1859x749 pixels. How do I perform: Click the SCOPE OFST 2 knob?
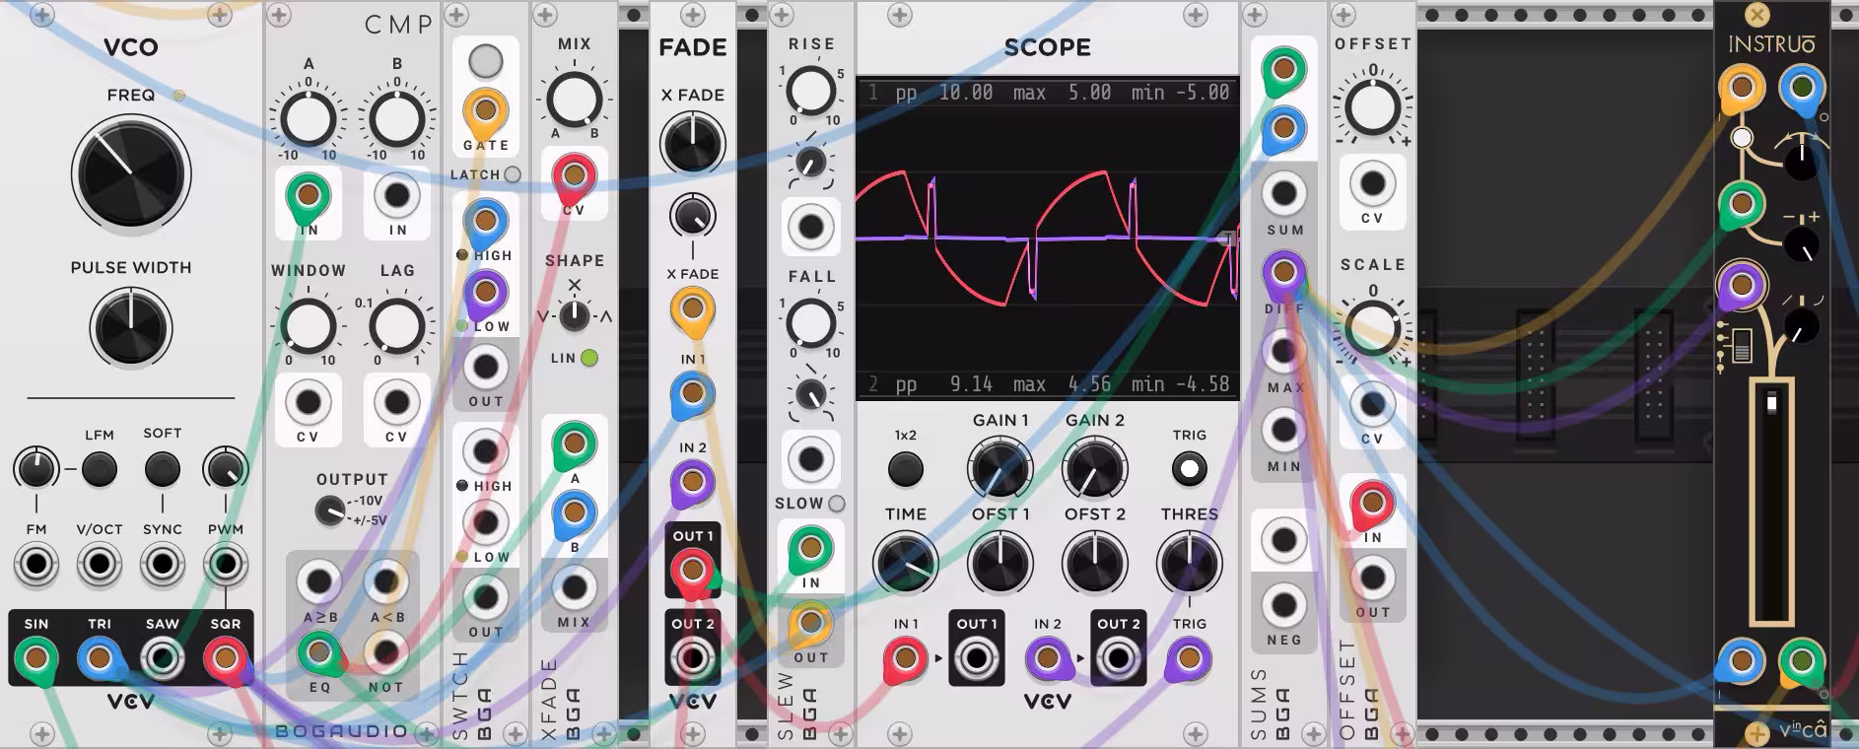coord(1094,565)
